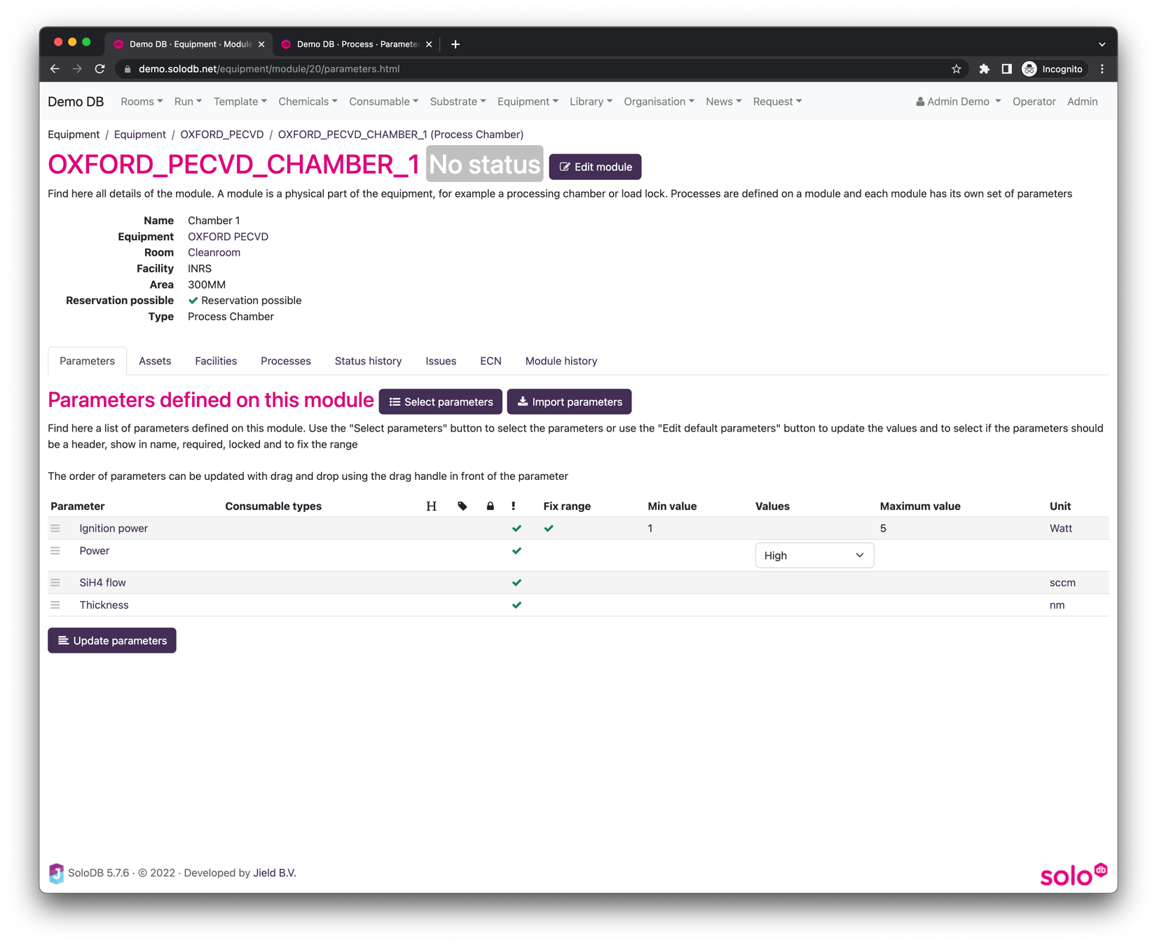
Task: Click the Import parameters button
Action: click(x=569, y=401)
